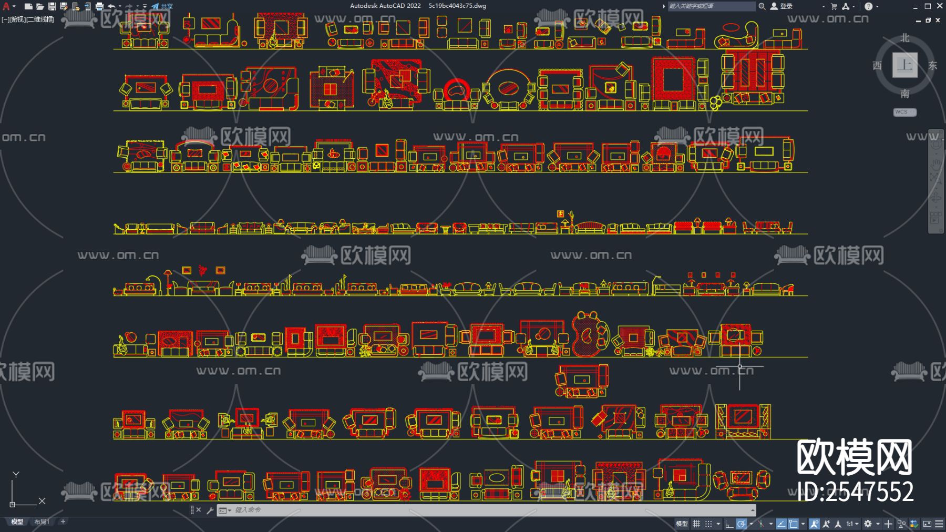Open the Autodesk App Store cart
This screenshot has height=532, width=946.
tap(834, 6)
